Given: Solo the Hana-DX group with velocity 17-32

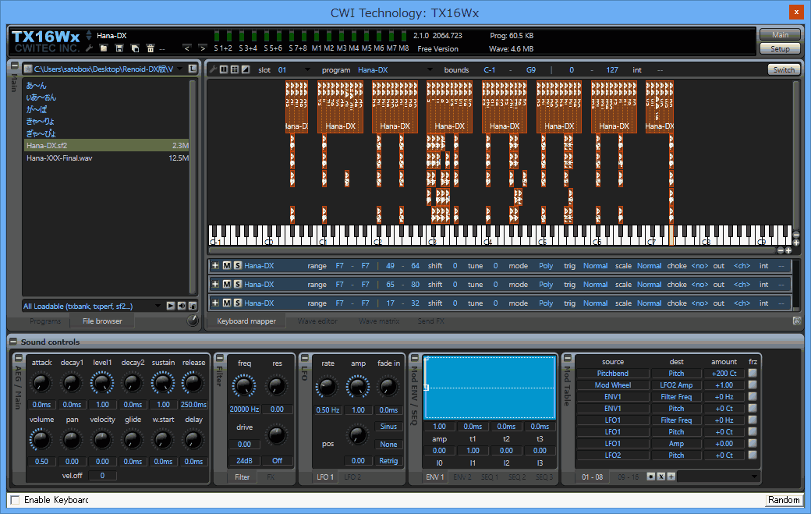Looking at the screenshot, I should (237, 303).
